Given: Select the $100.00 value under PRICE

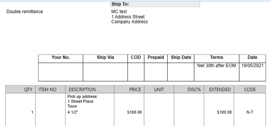Looking at the screenshot, I should (134, 112).
